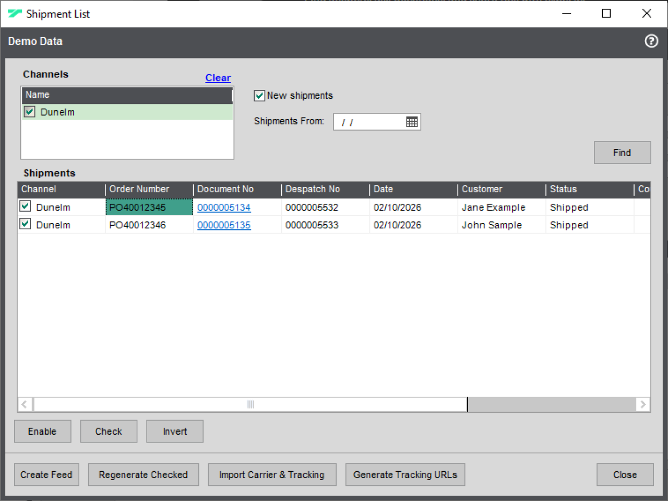Uncheck shipment row PO40012346 checkbox

click(x=25, y=224)
